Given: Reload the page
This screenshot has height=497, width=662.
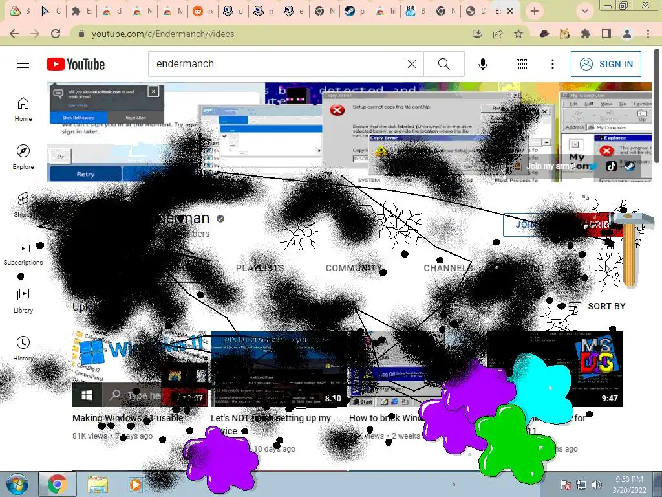Looking at the screenshot, I should 56,34.
